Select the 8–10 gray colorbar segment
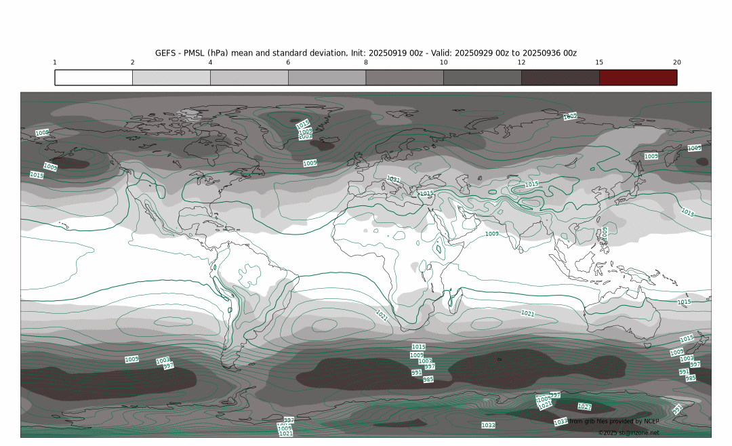This screenshot has width=732, height=446. pos(405,77)
